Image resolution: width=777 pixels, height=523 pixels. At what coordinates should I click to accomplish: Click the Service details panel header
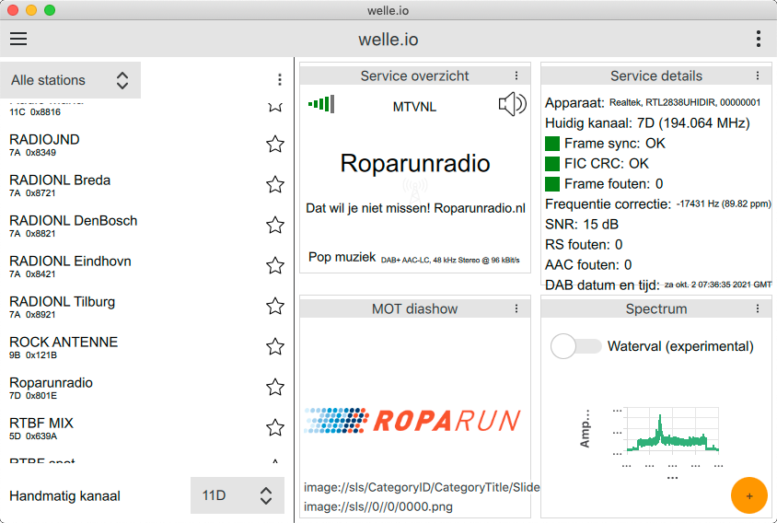(656, 76)
